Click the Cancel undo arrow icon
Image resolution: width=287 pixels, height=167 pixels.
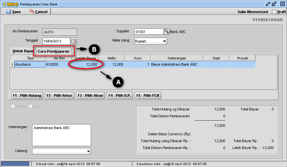pos(31,11)
